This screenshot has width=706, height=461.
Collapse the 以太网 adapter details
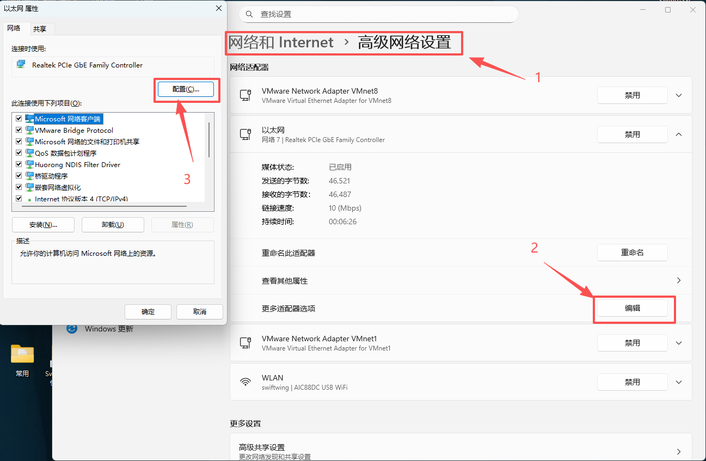(x=679, y=134)
